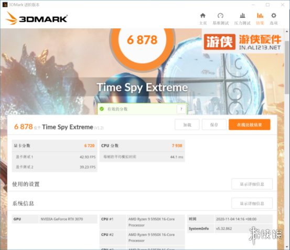
Task: Select SystemInfo version v5.32.862
Action: 224,228
